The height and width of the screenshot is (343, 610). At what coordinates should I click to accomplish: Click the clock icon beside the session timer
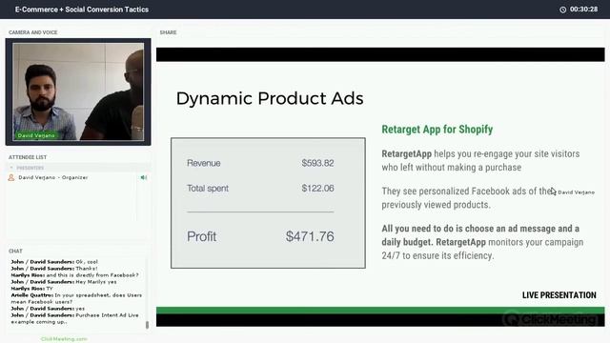[x=562, y=10]
